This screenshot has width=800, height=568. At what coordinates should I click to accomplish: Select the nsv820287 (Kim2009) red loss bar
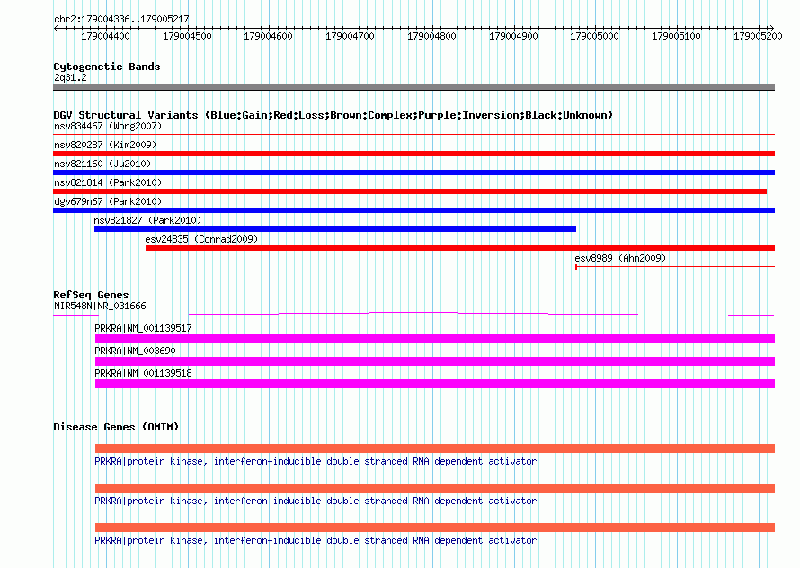pyautogui.click(x=413, y=154)
